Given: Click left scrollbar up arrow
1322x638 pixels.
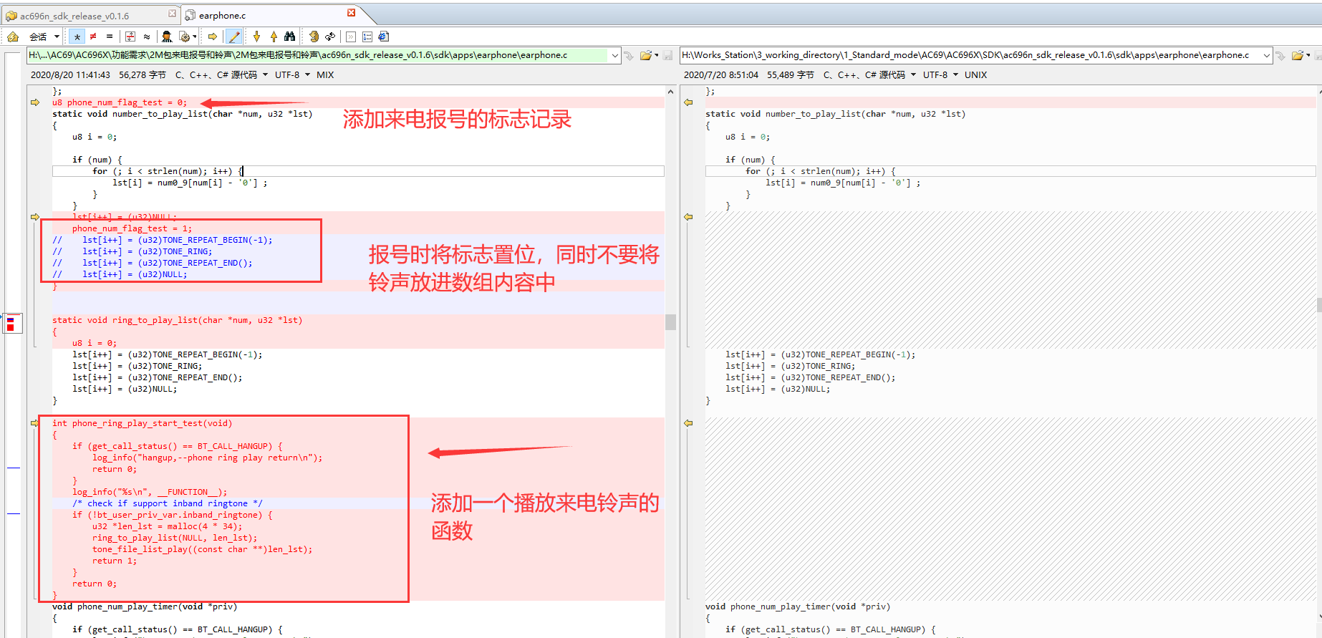Looking at the screenshot, I should point(670,92).
